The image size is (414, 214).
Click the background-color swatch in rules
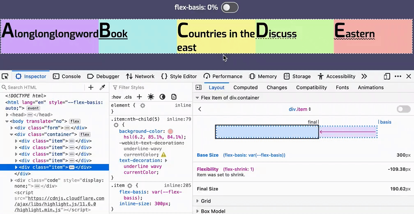click(x=170, y=131)
